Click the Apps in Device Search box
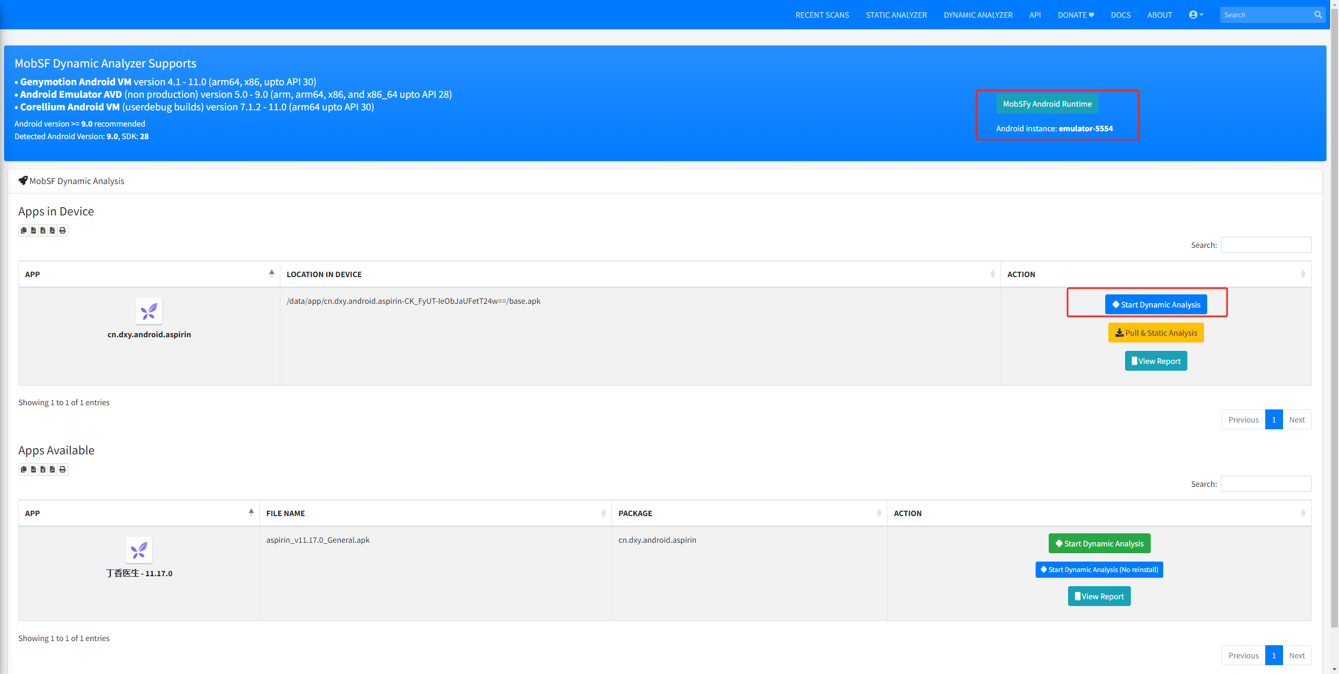The height and width of the screenshot is (674, 1339). coord(1266,245)
